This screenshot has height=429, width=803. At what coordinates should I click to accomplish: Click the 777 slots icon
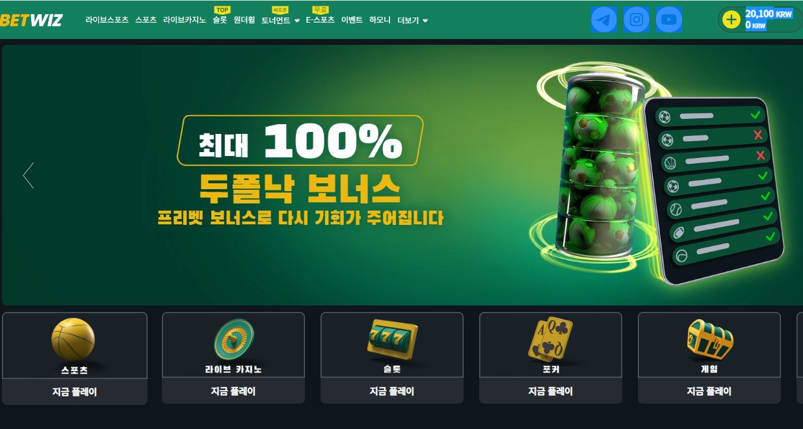point(391,339)
